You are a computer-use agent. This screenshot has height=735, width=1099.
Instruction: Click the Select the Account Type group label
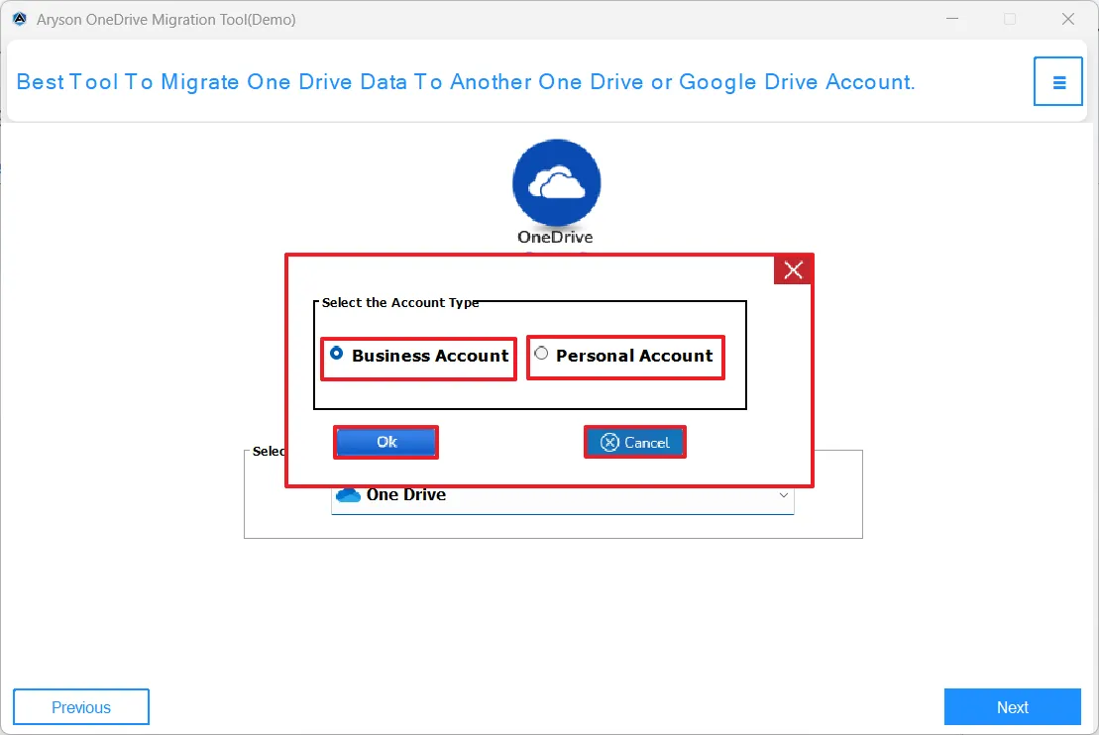tap(400, 303)
